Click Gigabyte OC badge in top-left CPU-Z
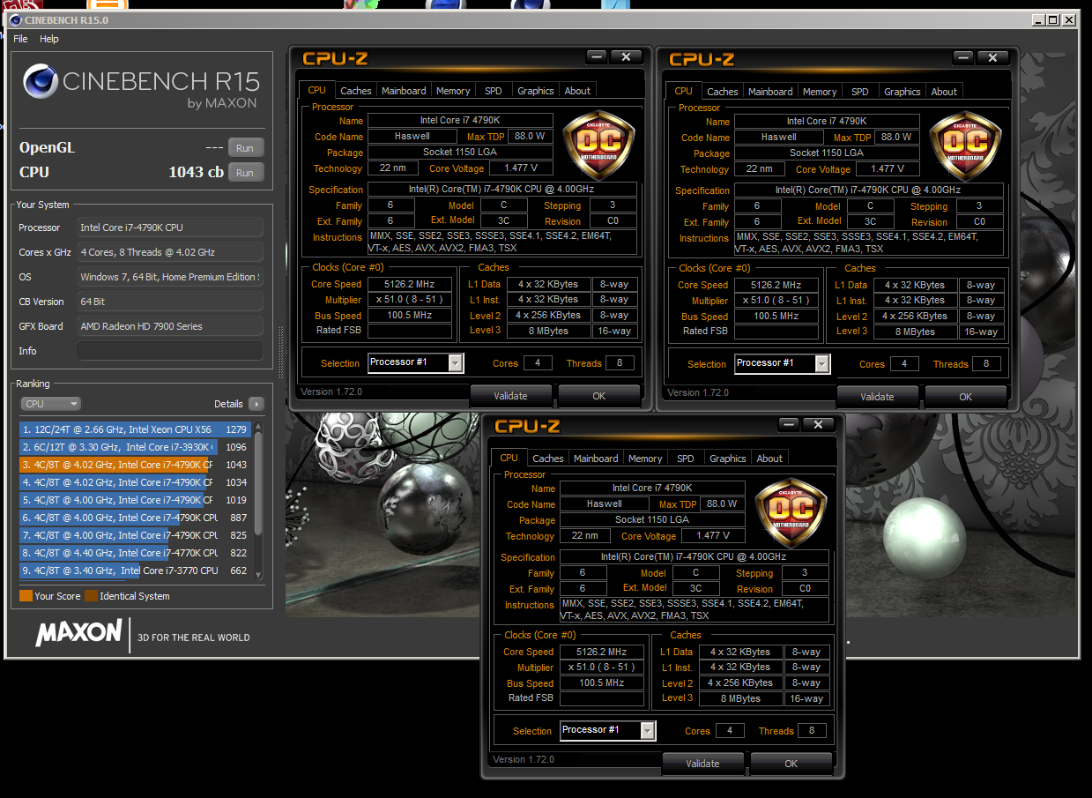Screen dimensions: 1092x798 598,145
